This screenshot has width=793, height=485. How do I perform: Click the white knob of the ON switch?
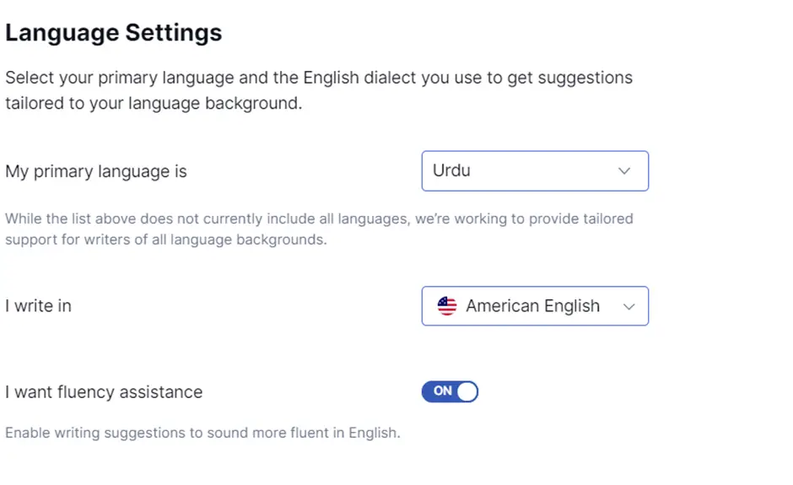pyautogui.click(x=467, y=391)
